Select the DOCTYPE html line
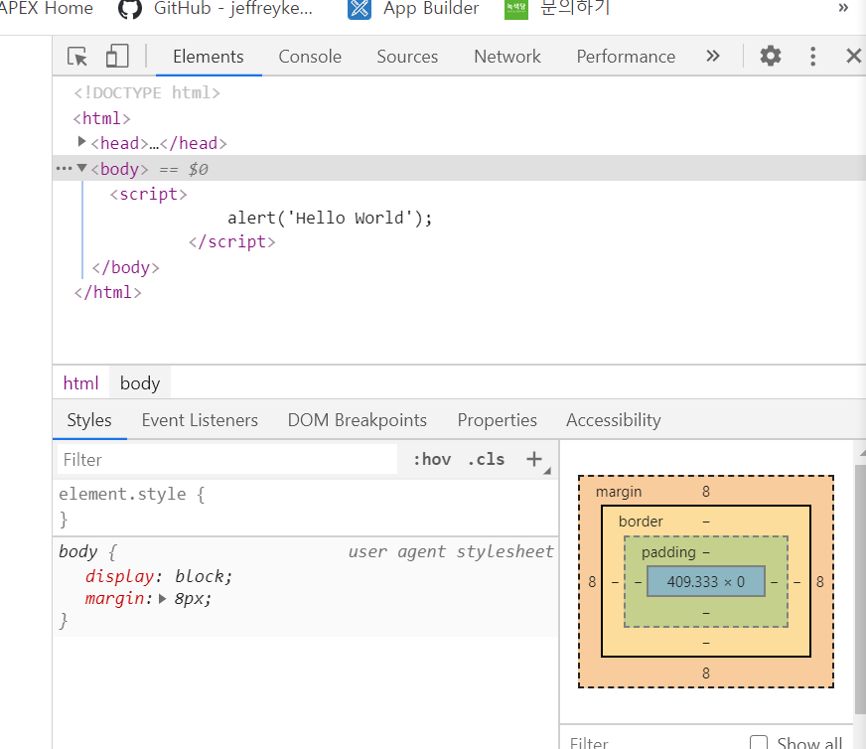This screenshot has height=749, width=866. [147, 92]
